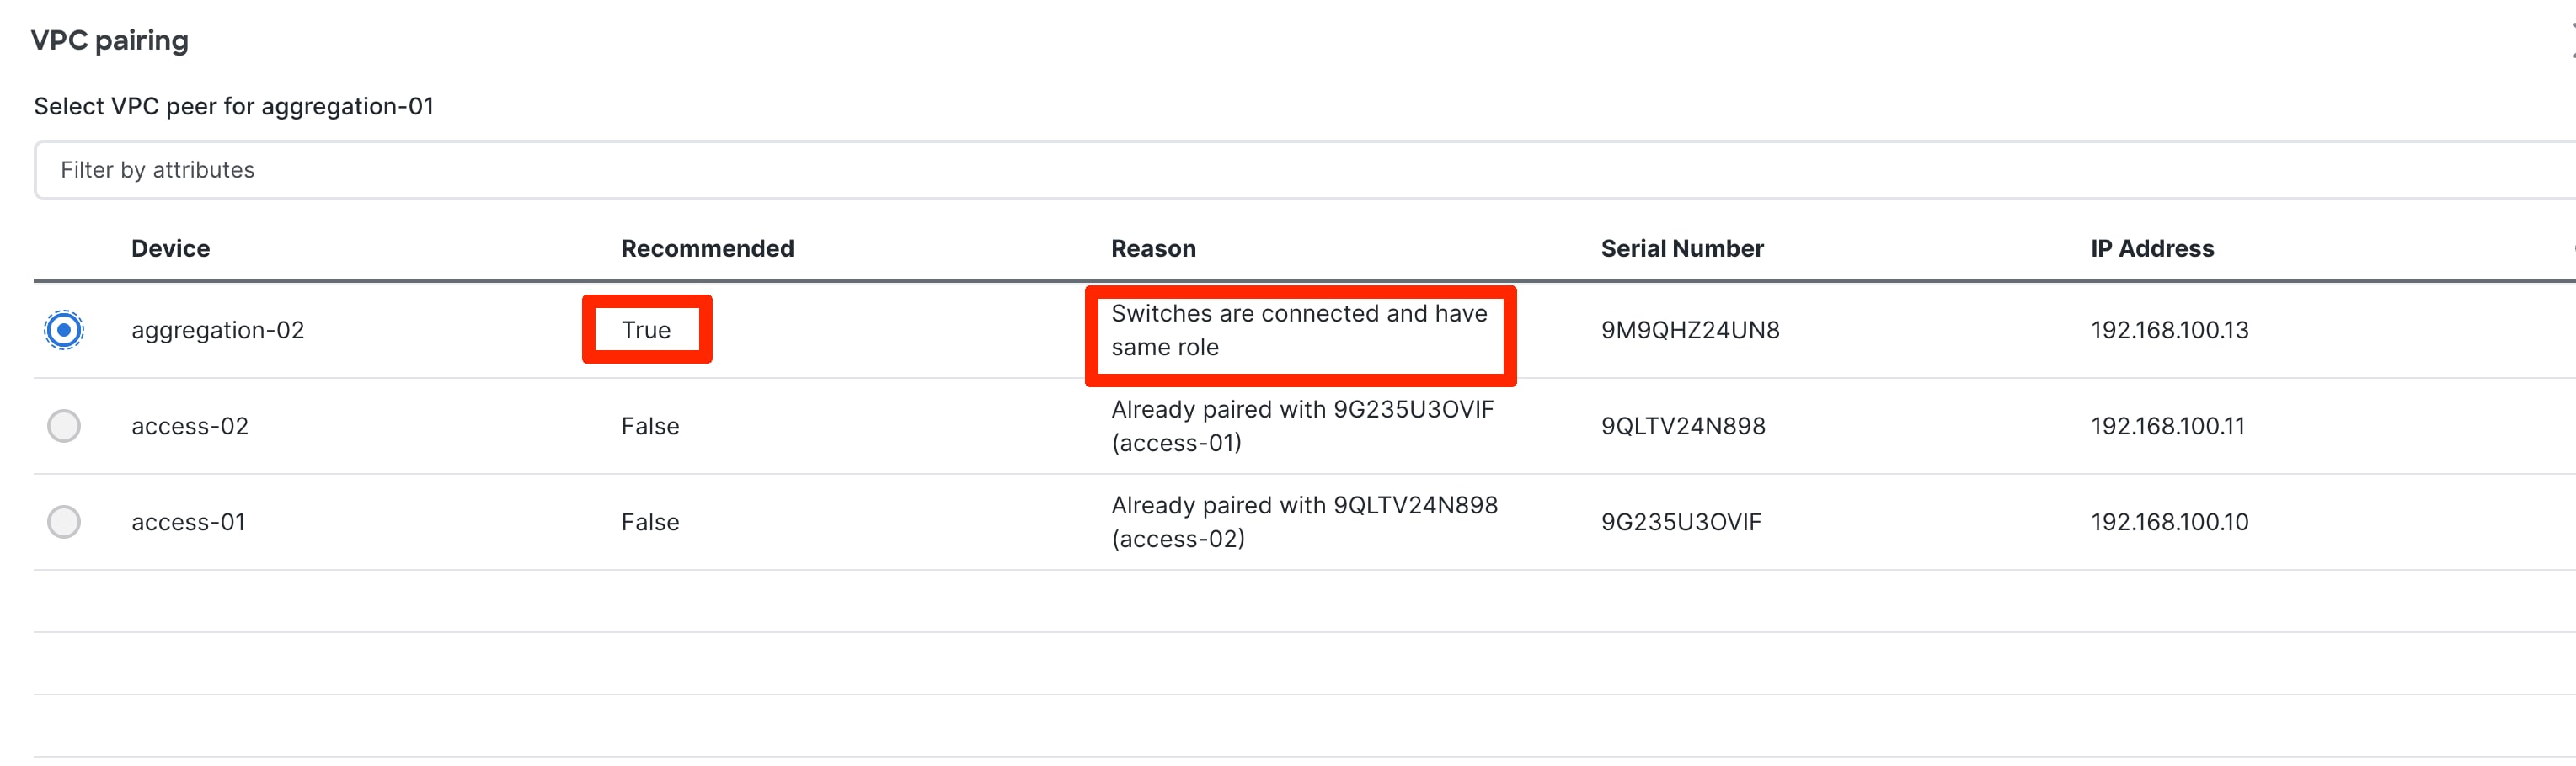
Task: Click the Already paired with access-01 reason
Action: [1302, 425]
